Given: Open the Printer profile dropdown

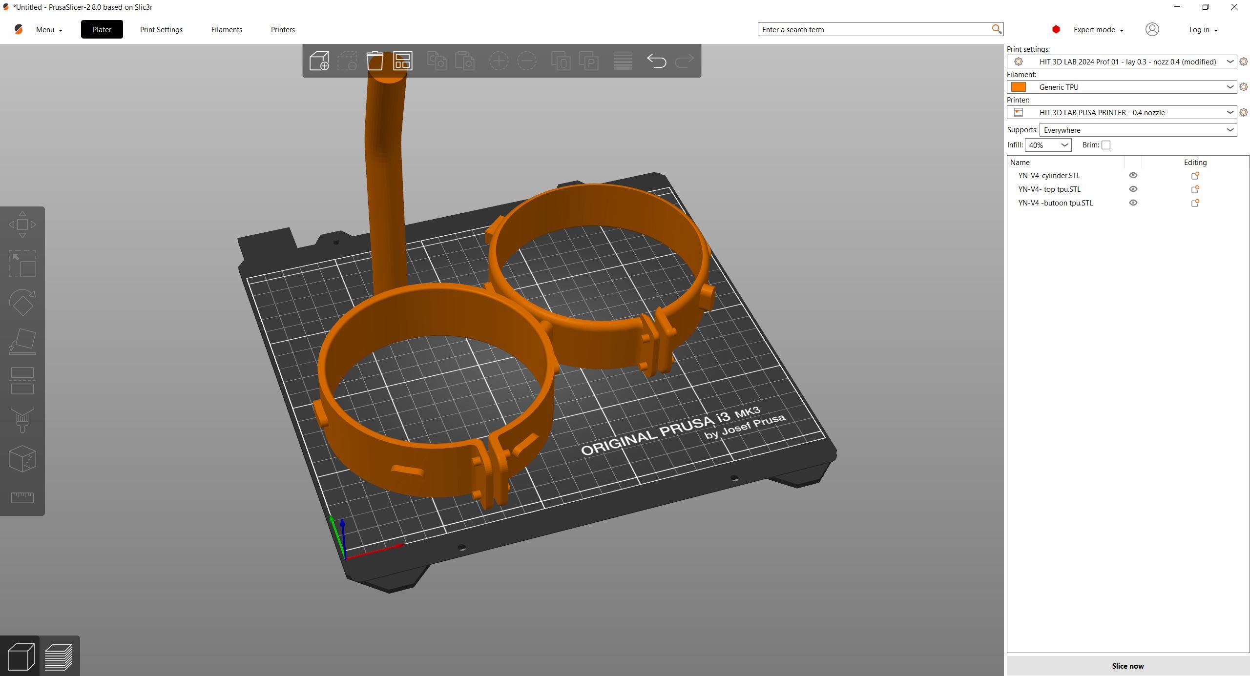Looking at the screenshot, I should point(1122,112).
